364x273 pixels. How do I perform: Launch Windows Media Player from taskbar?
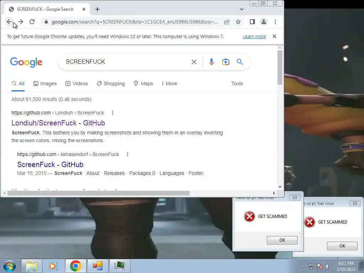point(53,266)
